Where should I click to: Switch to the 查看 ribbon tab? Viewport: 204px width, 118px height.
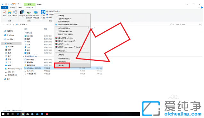coord(20,8)
